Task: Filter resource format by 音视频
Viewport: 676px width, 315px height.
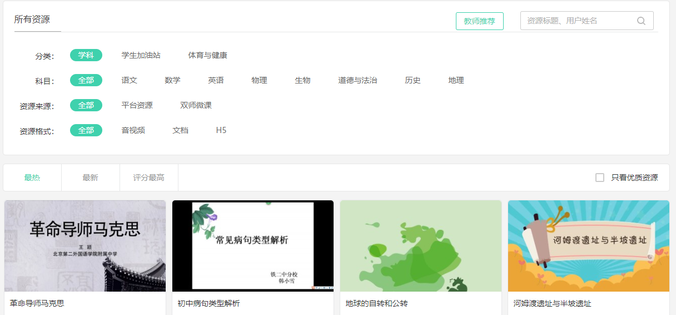Action: 133,130
